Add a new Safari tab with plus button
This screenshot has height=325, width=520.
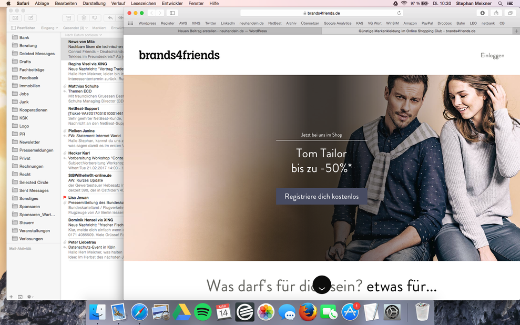pos(516,31)
